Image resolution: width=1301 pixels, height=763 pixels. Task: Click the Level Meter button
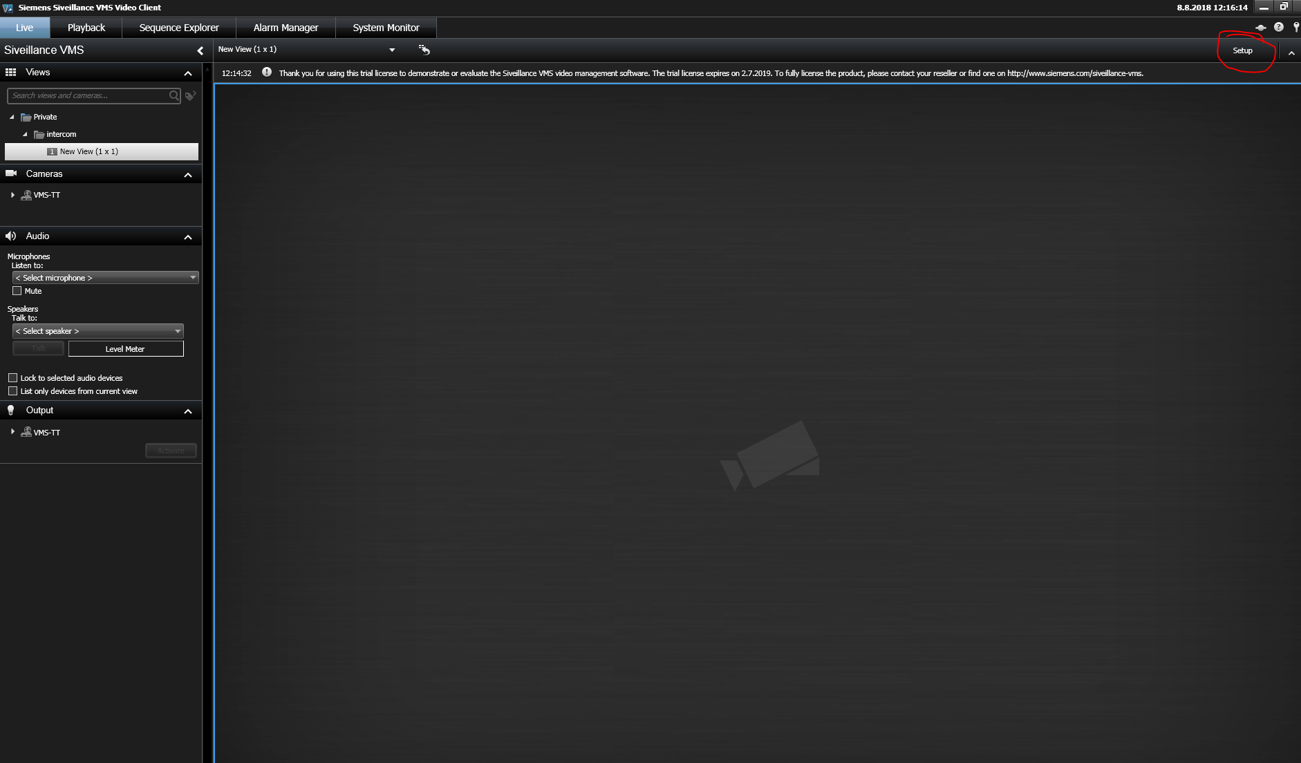126,349
